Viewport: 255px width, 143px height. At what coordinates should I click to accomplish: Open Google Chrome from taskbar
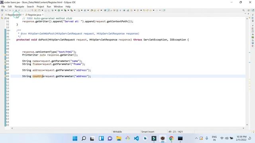[171, 138]
